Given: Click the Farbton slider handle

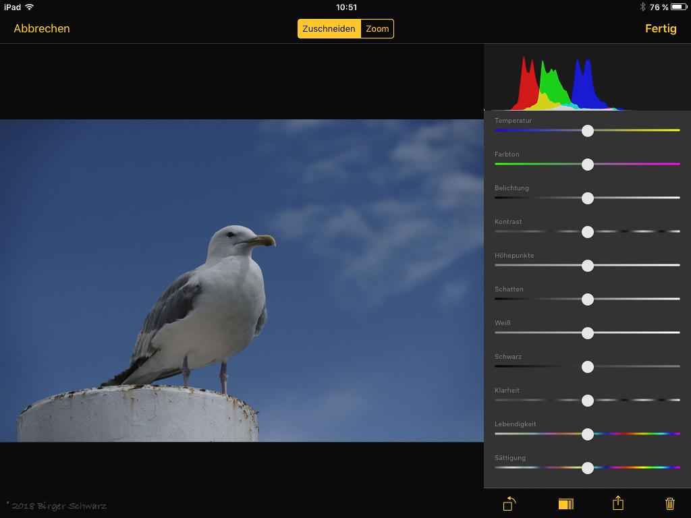Looking at the screenshot, I should [x=587, y=164].
